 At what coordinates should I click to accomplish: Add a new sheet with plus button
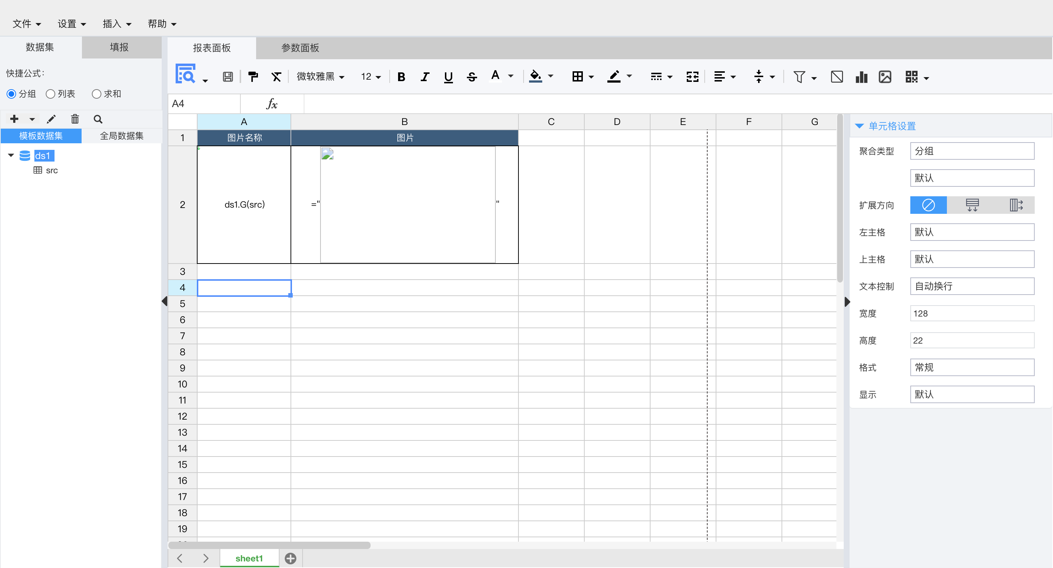pyautogui.click(x=290, y=558)
